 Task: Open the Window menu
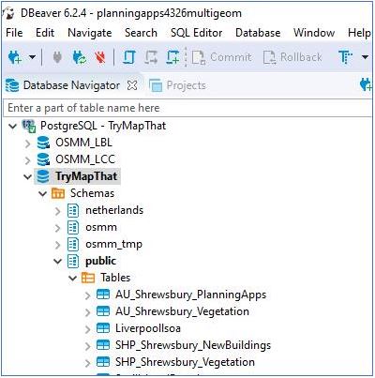(x=314, y=33)
